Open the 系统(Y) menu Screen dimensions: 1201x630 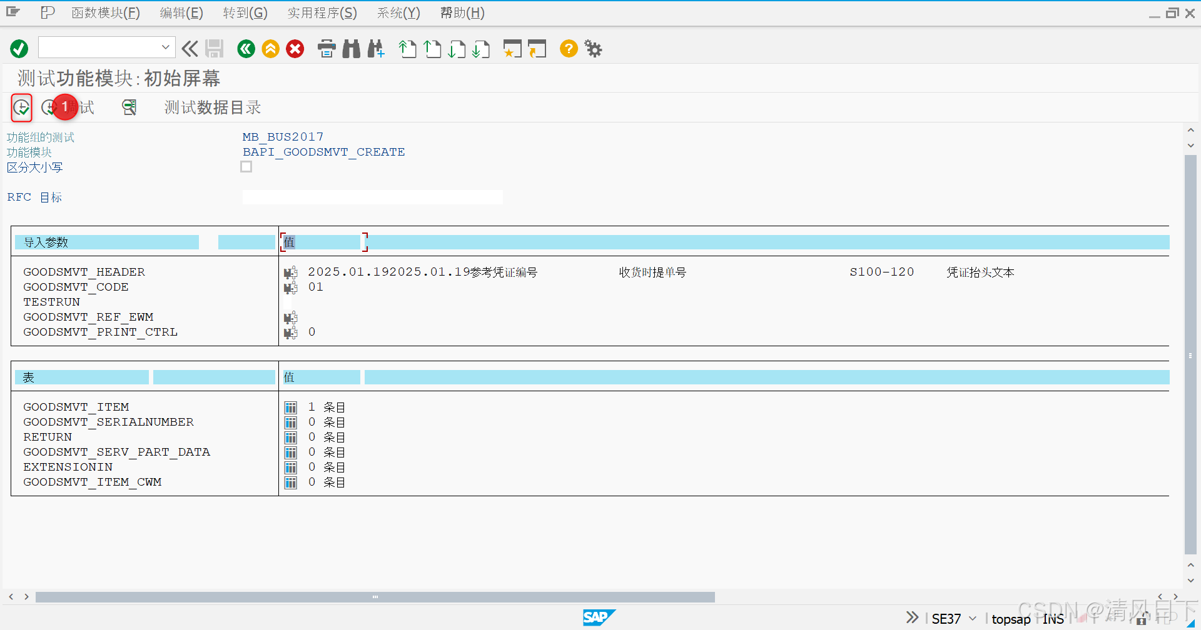coord(398,12)
